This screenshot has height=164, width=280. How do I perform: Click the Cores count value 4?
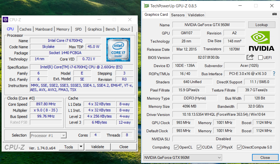tap(95, 135)
